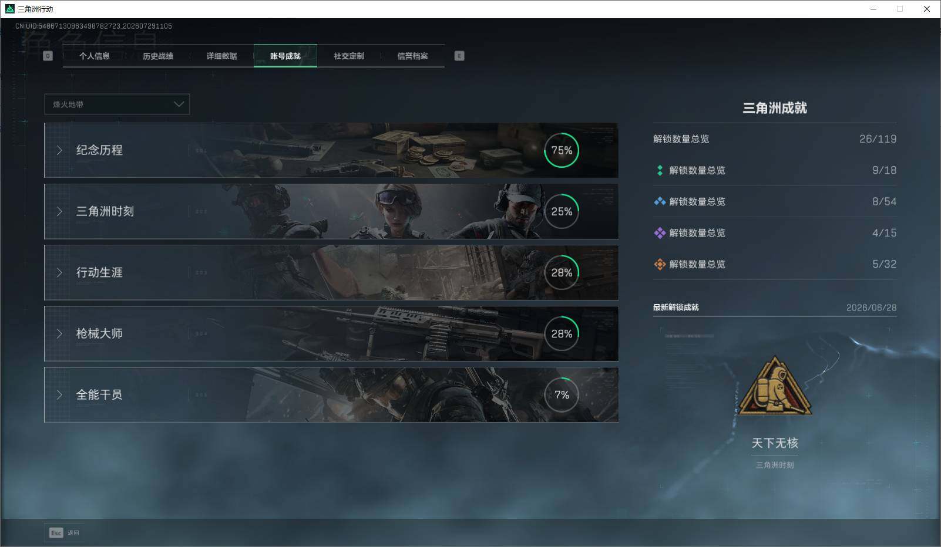
Task: Minimize the 三角洲行动 window
Action: coord(873,9)
